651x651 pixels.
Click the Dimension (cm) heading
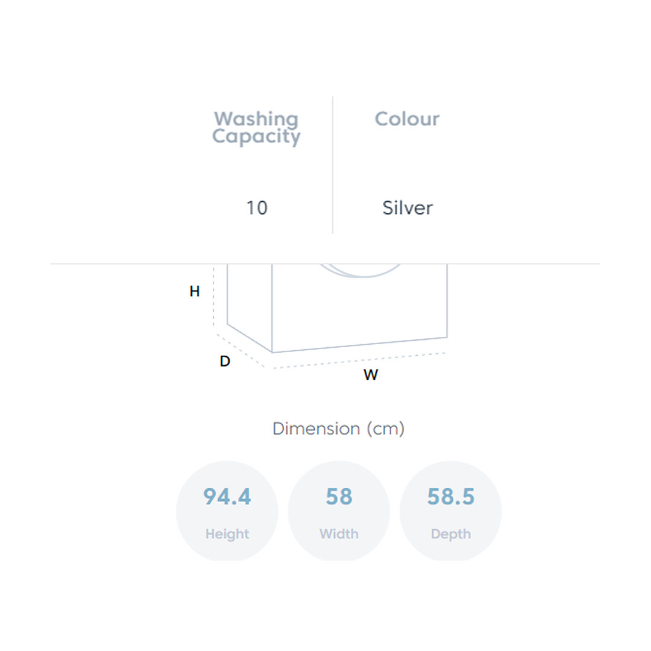338,429
